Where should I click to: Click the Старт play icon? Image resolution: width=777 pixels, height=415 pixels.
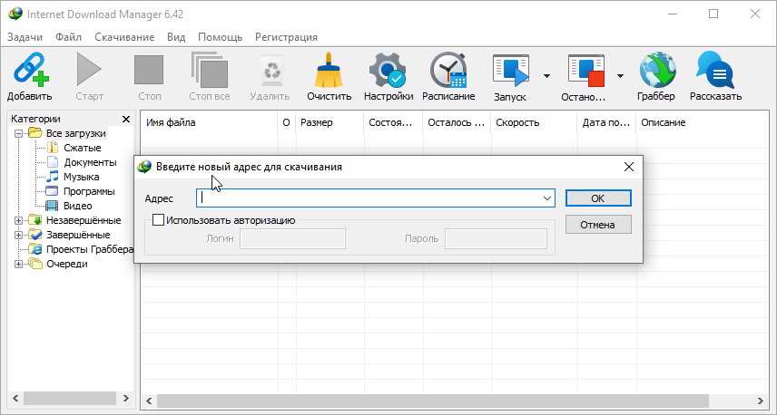(x=89, y=71)
